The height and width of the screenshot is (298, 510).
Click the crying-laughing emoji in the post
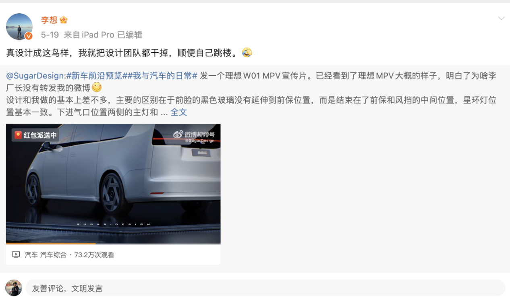click(x=247, y=52)
